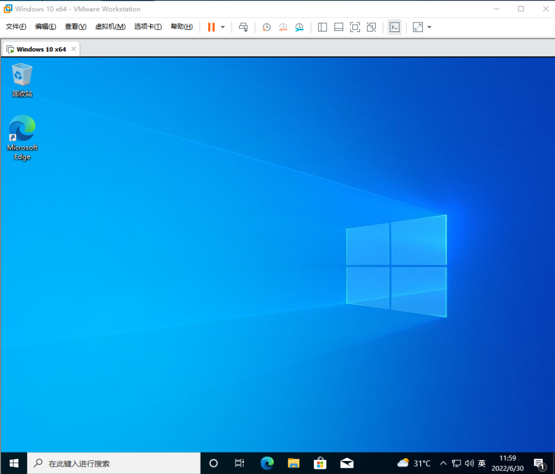This screenshot has height=474, width=555.
Task: Open the 虚拟机(M) menu
Action: pos(110,26)
